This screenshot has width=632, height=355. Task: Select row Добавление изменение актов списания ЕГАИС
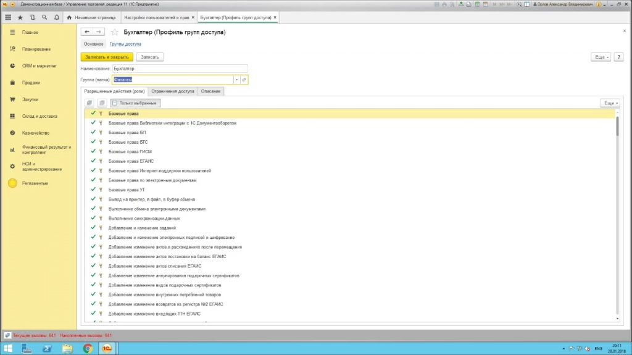350,266
